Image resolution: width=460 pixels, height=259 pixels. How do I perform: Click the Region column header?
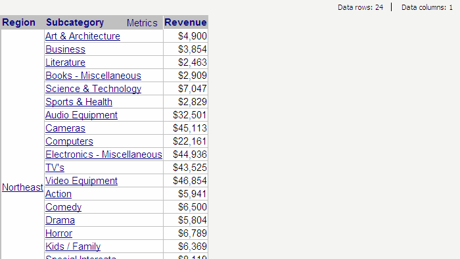point(19,22)
